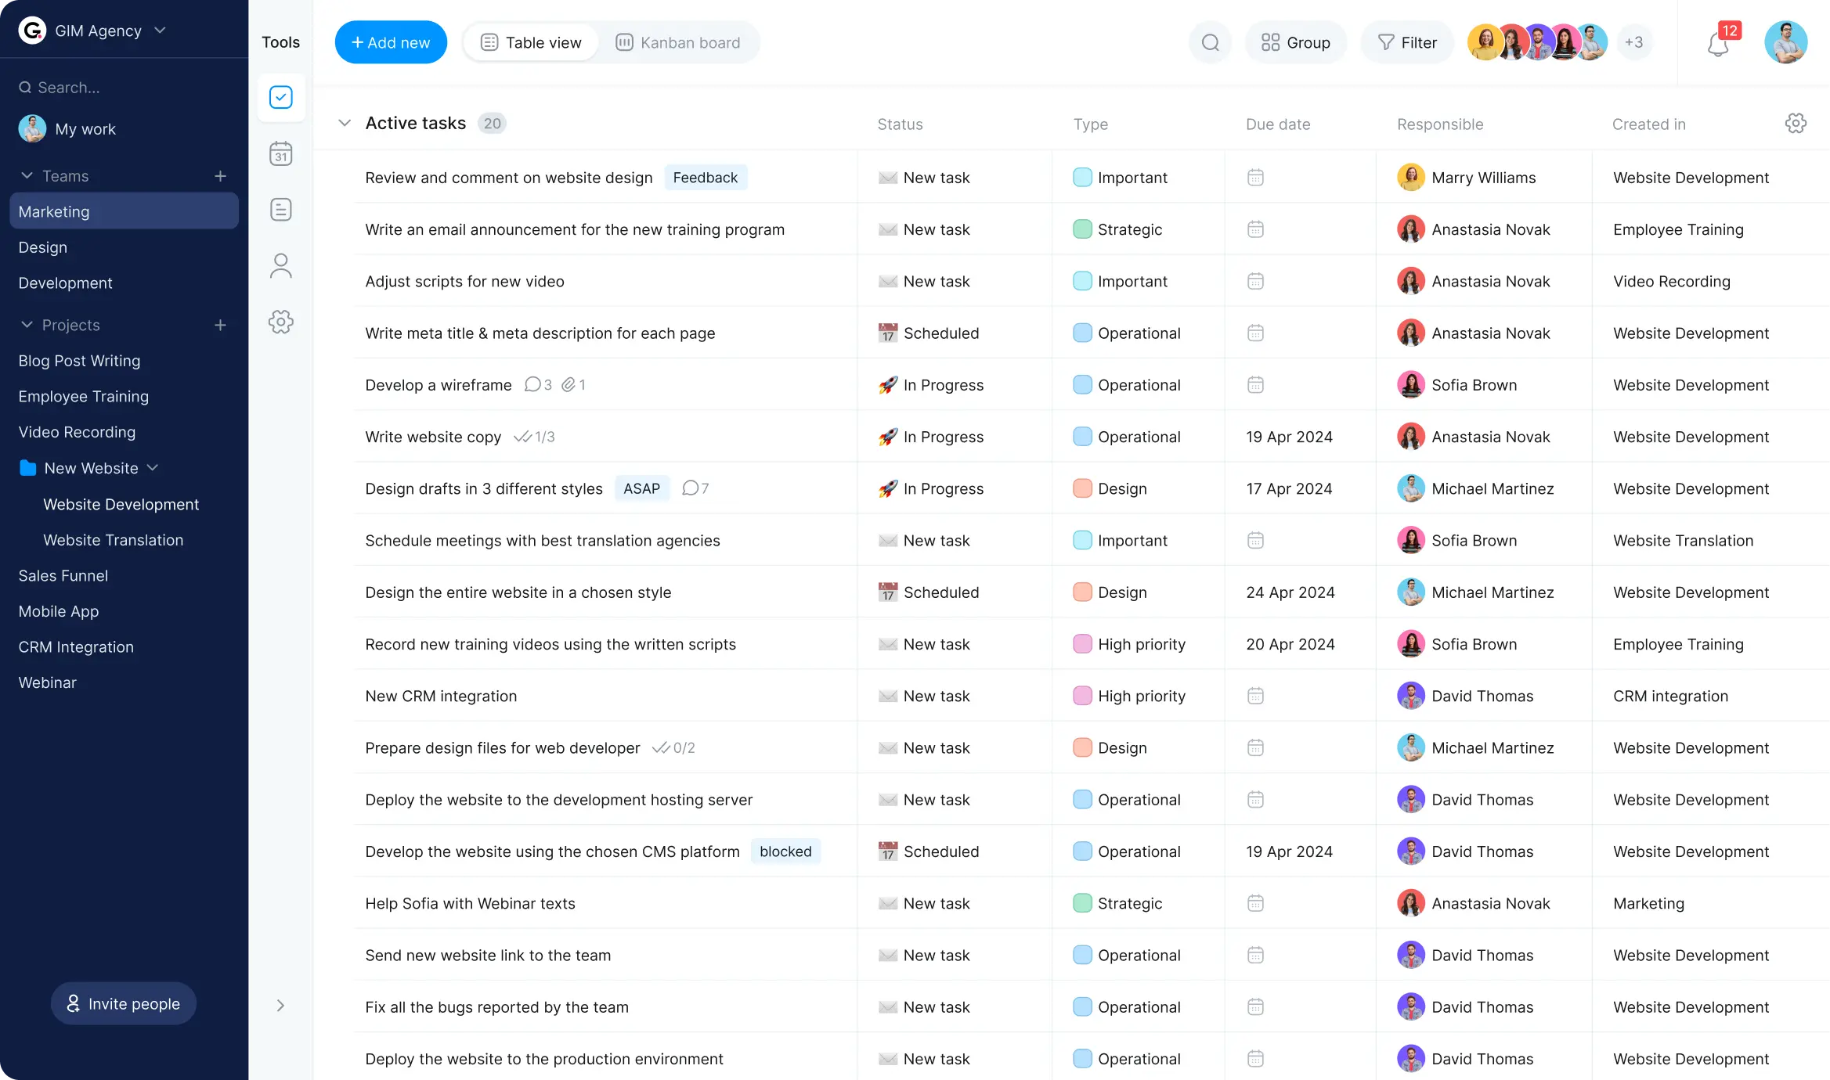Click the GIM Agency logo
Viewport: 1830px width, 1080px height.
click(32, 31)
